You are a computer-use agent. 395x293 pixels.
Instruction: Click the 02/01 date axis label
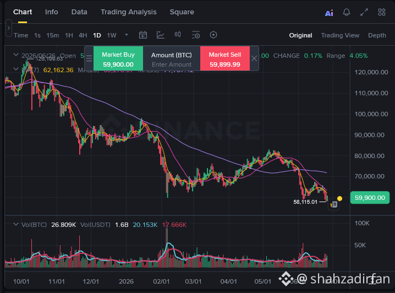[161, 281]
